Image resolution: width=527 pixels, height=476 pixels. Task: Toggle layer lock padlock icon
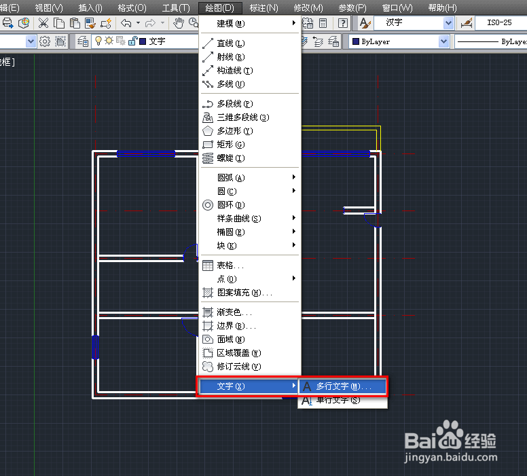point(132,41)
